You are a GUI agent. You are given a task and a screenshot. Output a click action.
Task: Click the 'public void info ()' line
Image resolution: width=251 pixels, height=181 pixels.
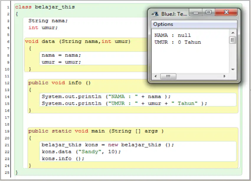(59, 83)
